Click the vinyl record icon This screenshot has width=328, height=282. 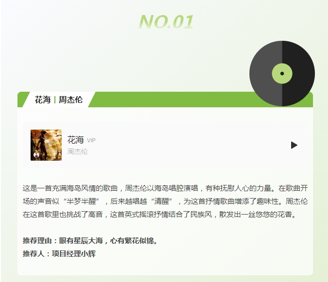(282, 73)
